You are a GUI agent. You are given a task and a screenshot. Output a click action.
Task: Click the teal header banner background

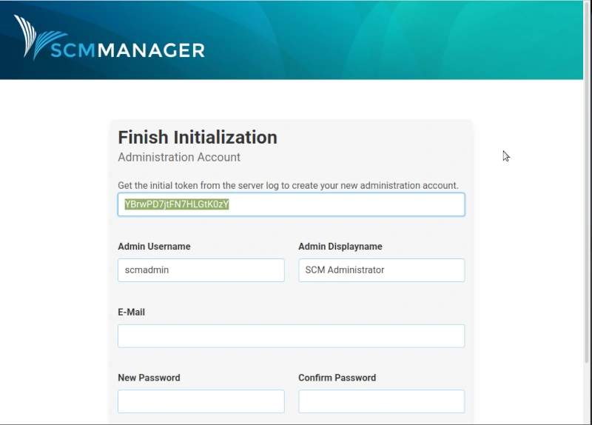377,40
